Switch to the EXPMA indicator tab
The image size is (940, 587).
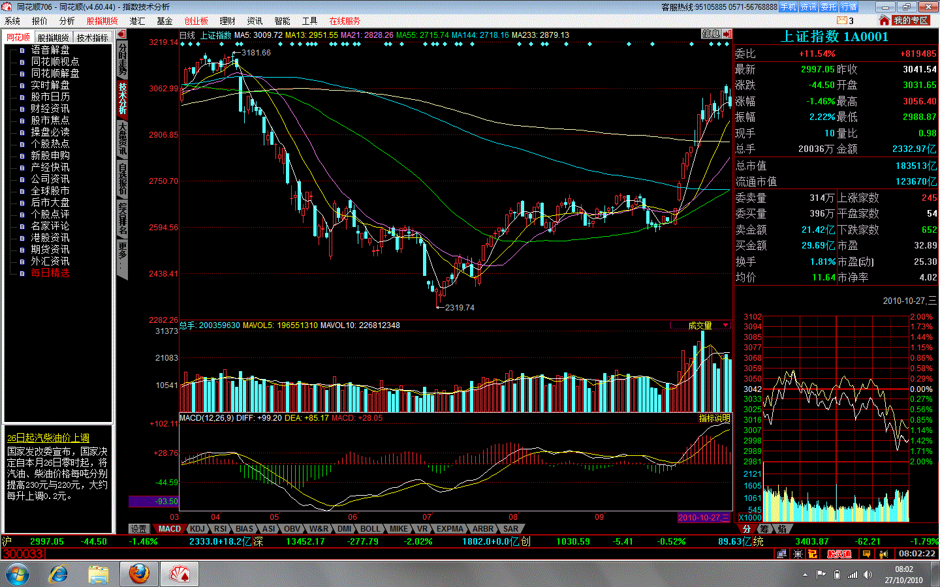point(450,529)
